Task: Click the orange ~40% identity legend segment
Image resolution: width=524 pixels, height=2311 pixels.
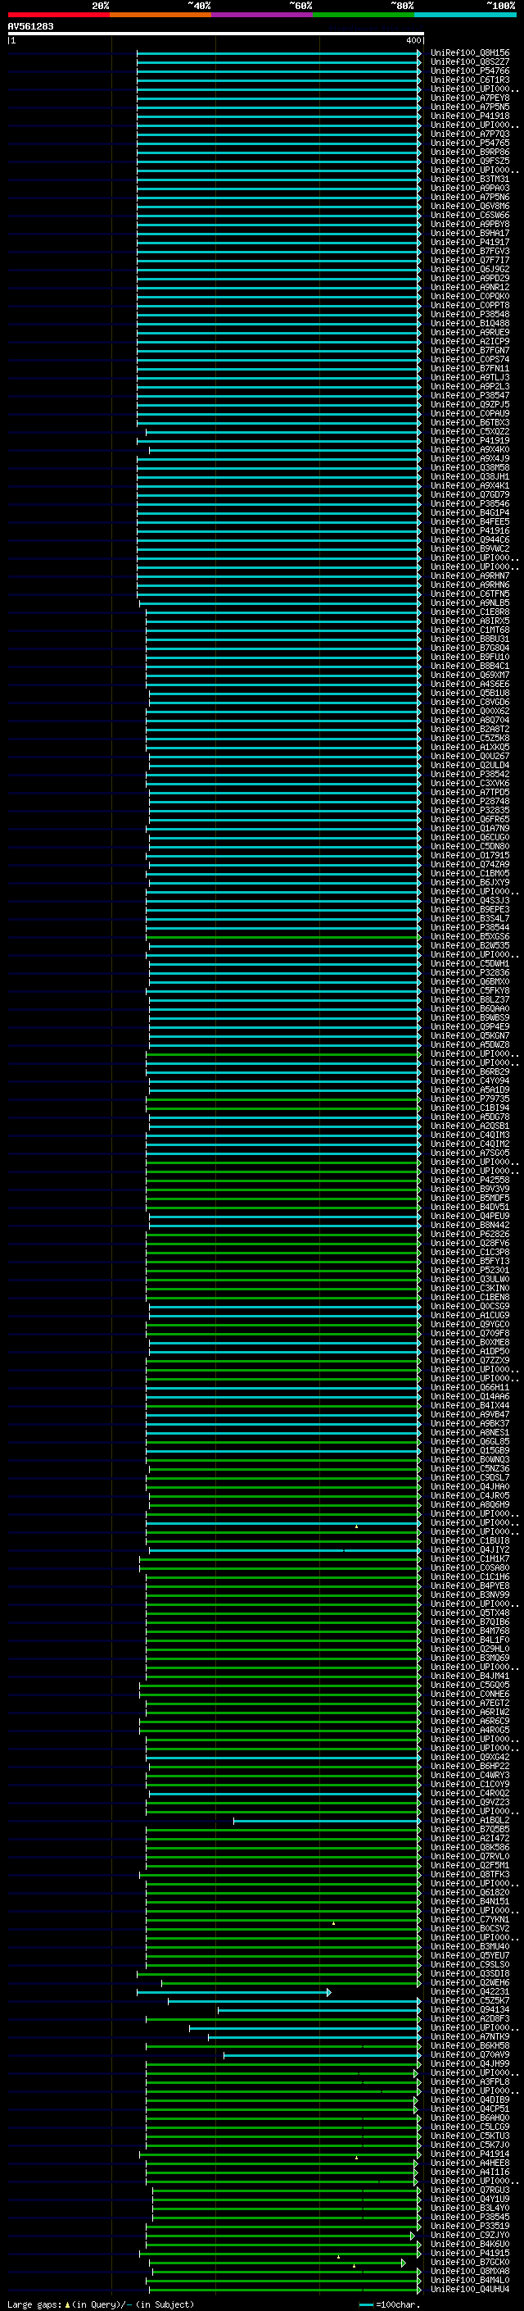Action: click(x=160, y=15)
